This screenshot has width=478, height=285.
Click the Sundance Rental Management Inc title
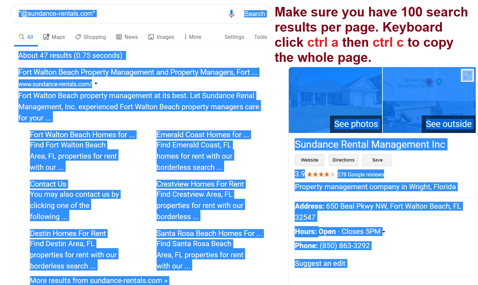(x=370, y=144)
